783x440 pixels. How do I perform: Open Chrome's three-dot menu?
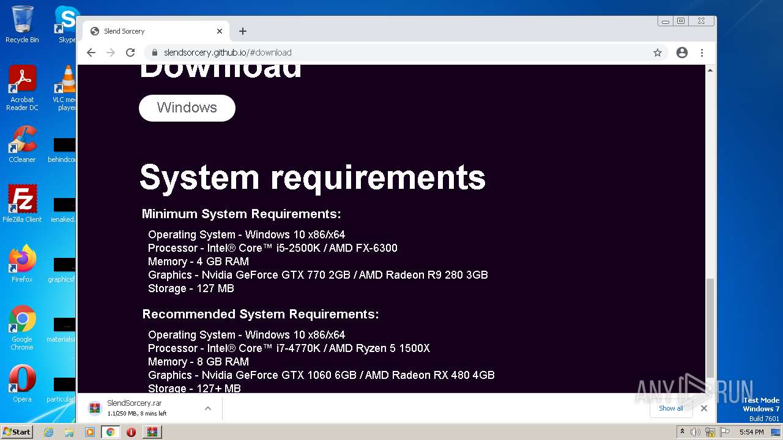[702, 53]
